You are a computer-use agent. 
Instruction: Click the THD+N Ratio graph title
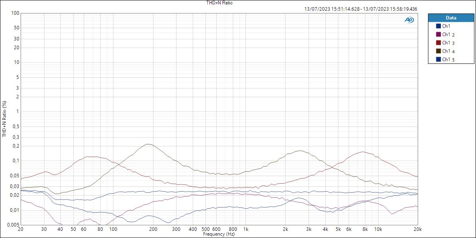coord(219,3)
